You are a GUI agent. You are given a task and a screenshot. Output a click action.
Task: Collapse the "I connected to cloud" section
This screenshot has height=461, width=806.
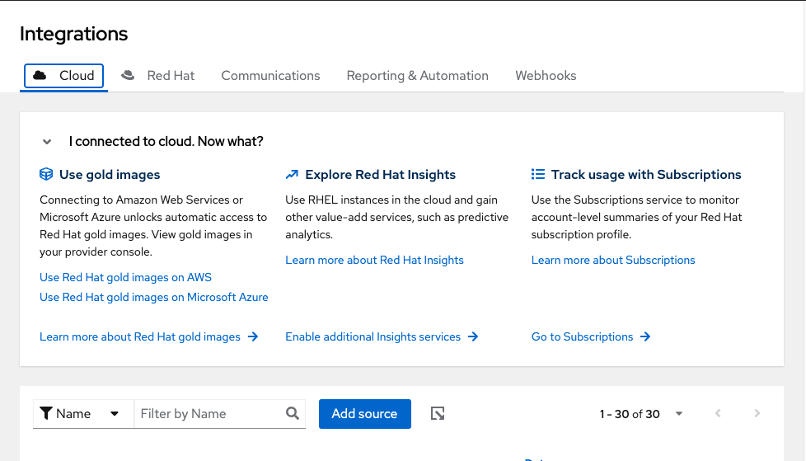tap(48, 142)
